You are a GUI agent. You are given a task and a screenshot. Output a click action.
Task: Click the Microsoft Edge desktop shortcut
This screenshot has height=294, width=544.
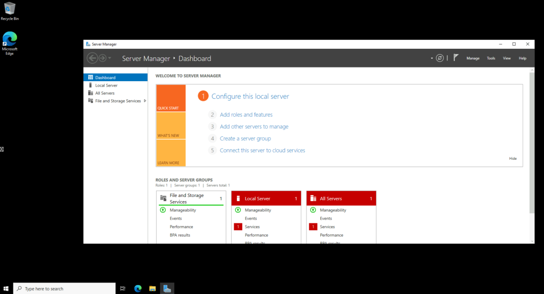point(10,44)
